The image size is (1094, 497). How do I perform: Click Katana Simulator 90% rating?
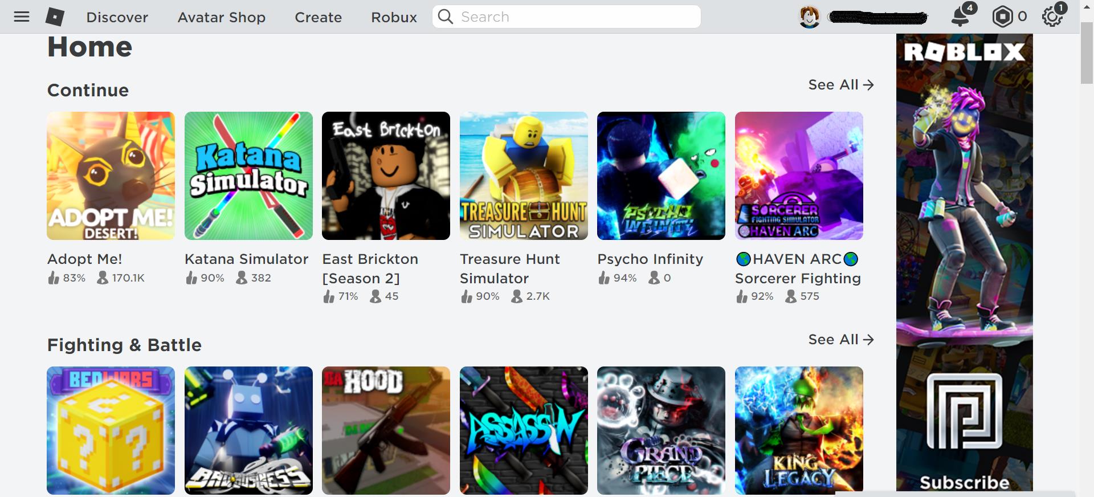(x=205, y=278)
